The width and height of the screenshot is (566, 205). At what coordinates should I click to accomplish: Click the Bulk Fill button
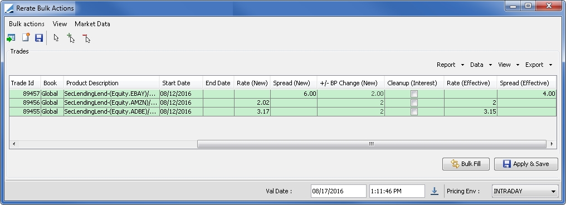click(x=466, y=164)
